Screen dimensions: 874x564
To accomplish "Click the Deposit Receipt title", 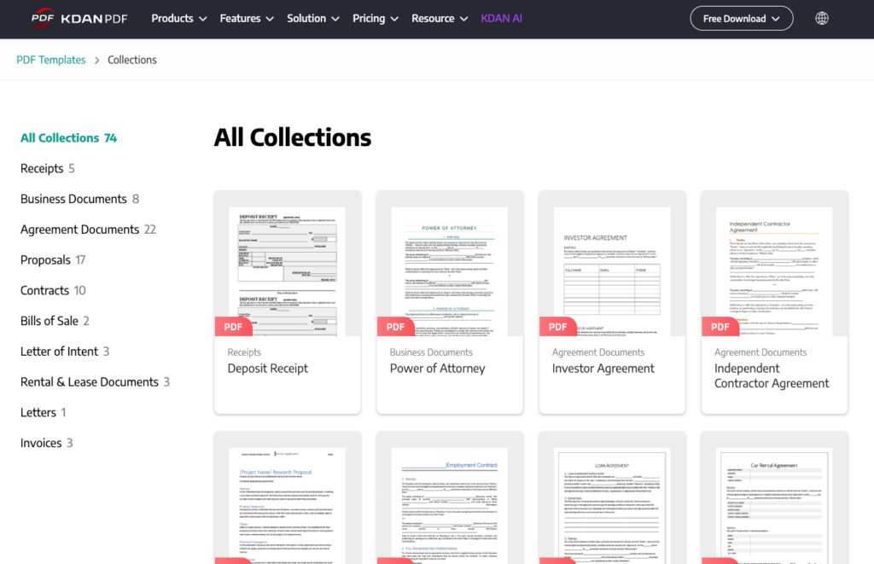I will point(267,369).
